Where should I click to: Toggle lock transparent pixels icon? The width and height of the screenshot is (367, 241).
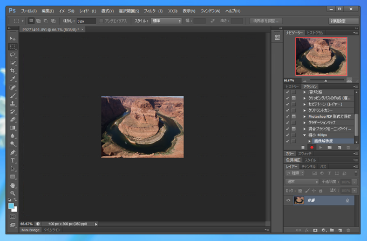pos(300,191)
